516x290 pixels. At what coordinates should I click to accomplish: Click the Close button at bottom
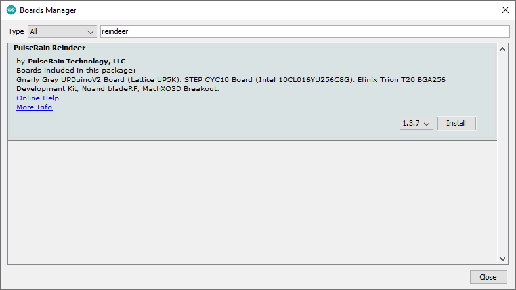[x=488, y=277]
